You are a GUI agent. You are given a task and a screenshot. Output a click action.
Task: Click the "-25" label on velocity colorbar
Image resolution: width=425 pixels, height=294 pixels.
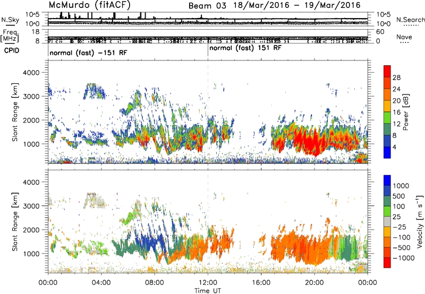coord(399,227)
